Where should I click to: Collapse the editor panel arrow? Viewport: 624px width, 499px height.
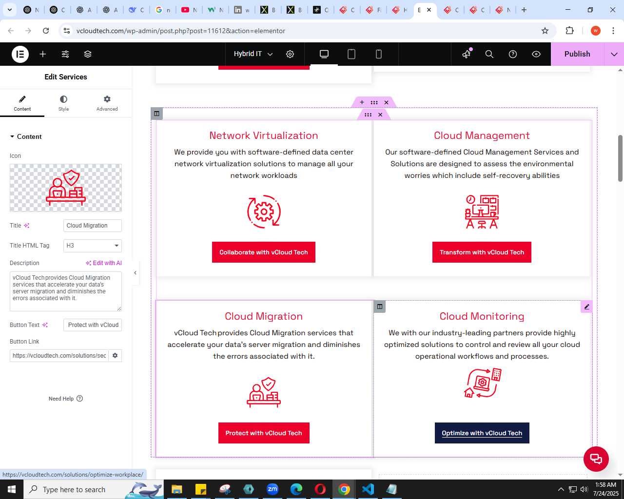pos(135,273)
